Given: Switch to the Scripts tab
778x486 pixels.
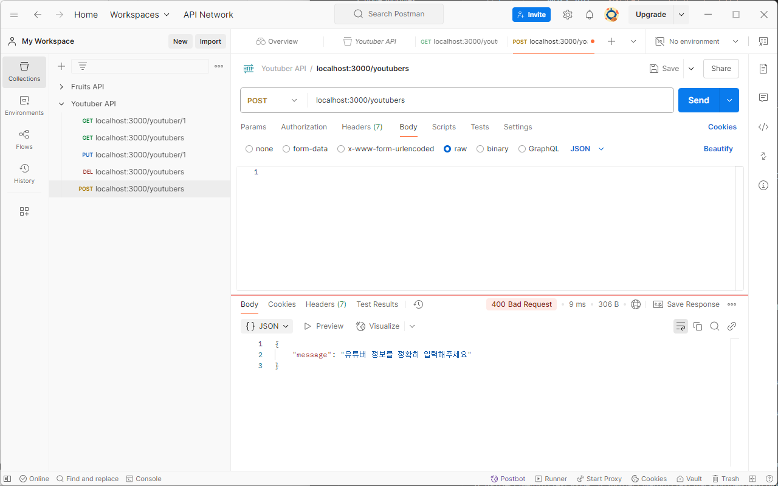Looking at the screenshot, I should click(444, 127).
